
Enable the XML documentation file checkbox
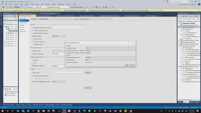coord(33,76)
